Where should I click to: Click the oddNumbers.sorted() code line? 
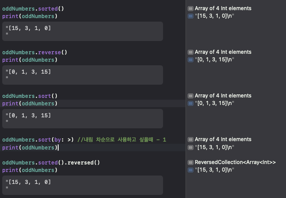pyautogui.click(x=33, y=8)
